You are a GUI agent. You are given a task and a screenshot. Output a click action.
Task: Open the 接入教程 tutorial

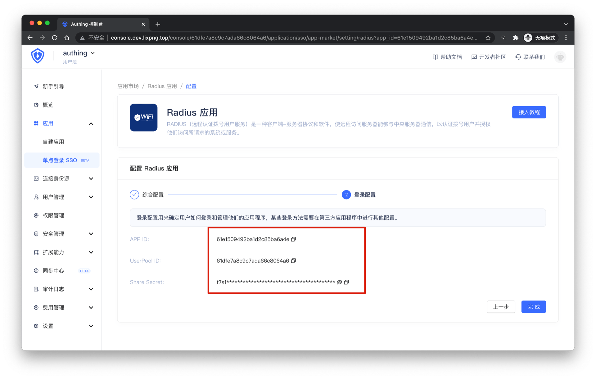click(x=529, y=112)
